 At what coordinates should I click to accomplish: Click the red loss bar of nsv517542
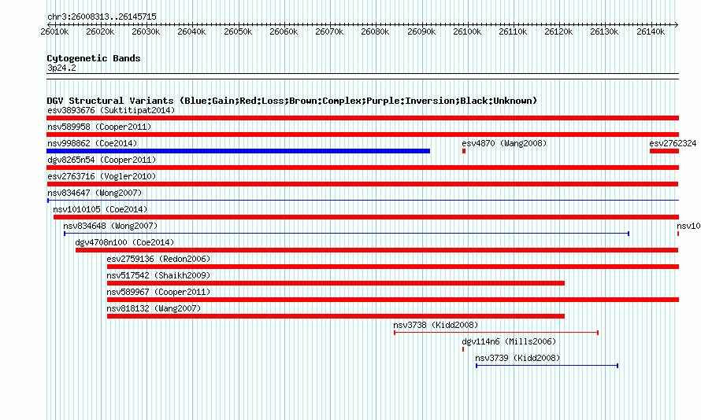336,283
